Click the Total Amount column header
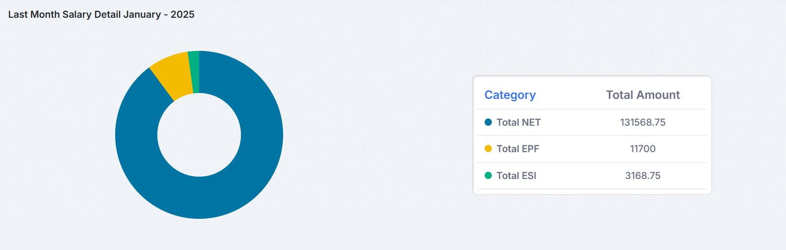This screenshot has height=250, width=786. pyautogui.click(x=643, y=95)
